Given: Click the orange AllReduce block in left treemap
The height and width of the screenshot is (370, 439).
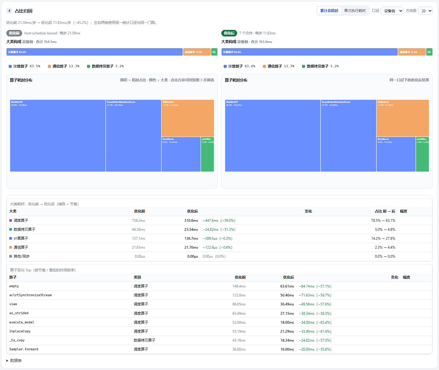Looking at the screenshot, I should [x=188, y=118].
